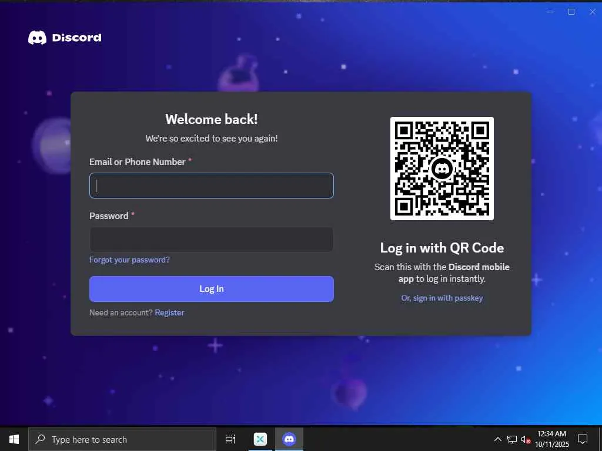Click the Need an account? text
The width and height of the screenshot is (602, 451).
[121, 312]
